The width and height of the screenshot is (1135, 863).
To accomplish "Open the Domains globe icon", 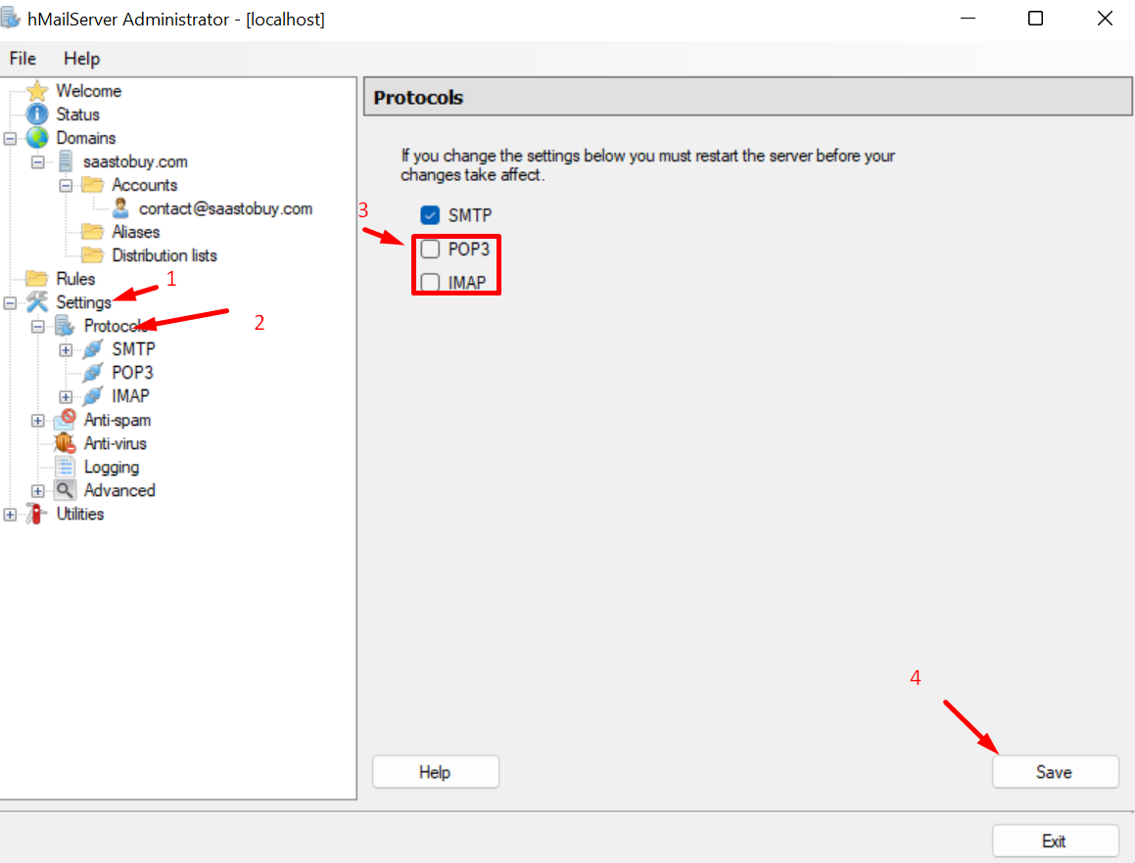I will click(x=39, y=137).
